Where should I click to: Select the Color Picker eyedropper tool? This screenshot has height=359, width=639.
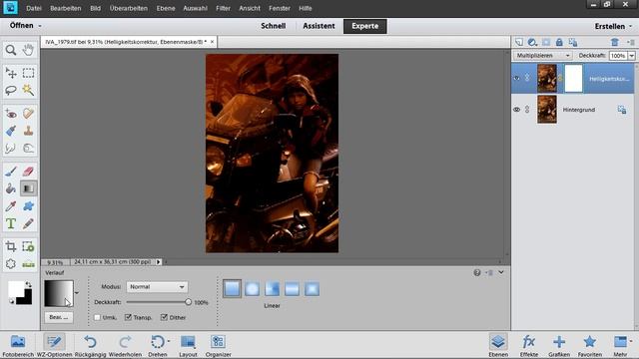pyautogui.click(x=11, y=206)
